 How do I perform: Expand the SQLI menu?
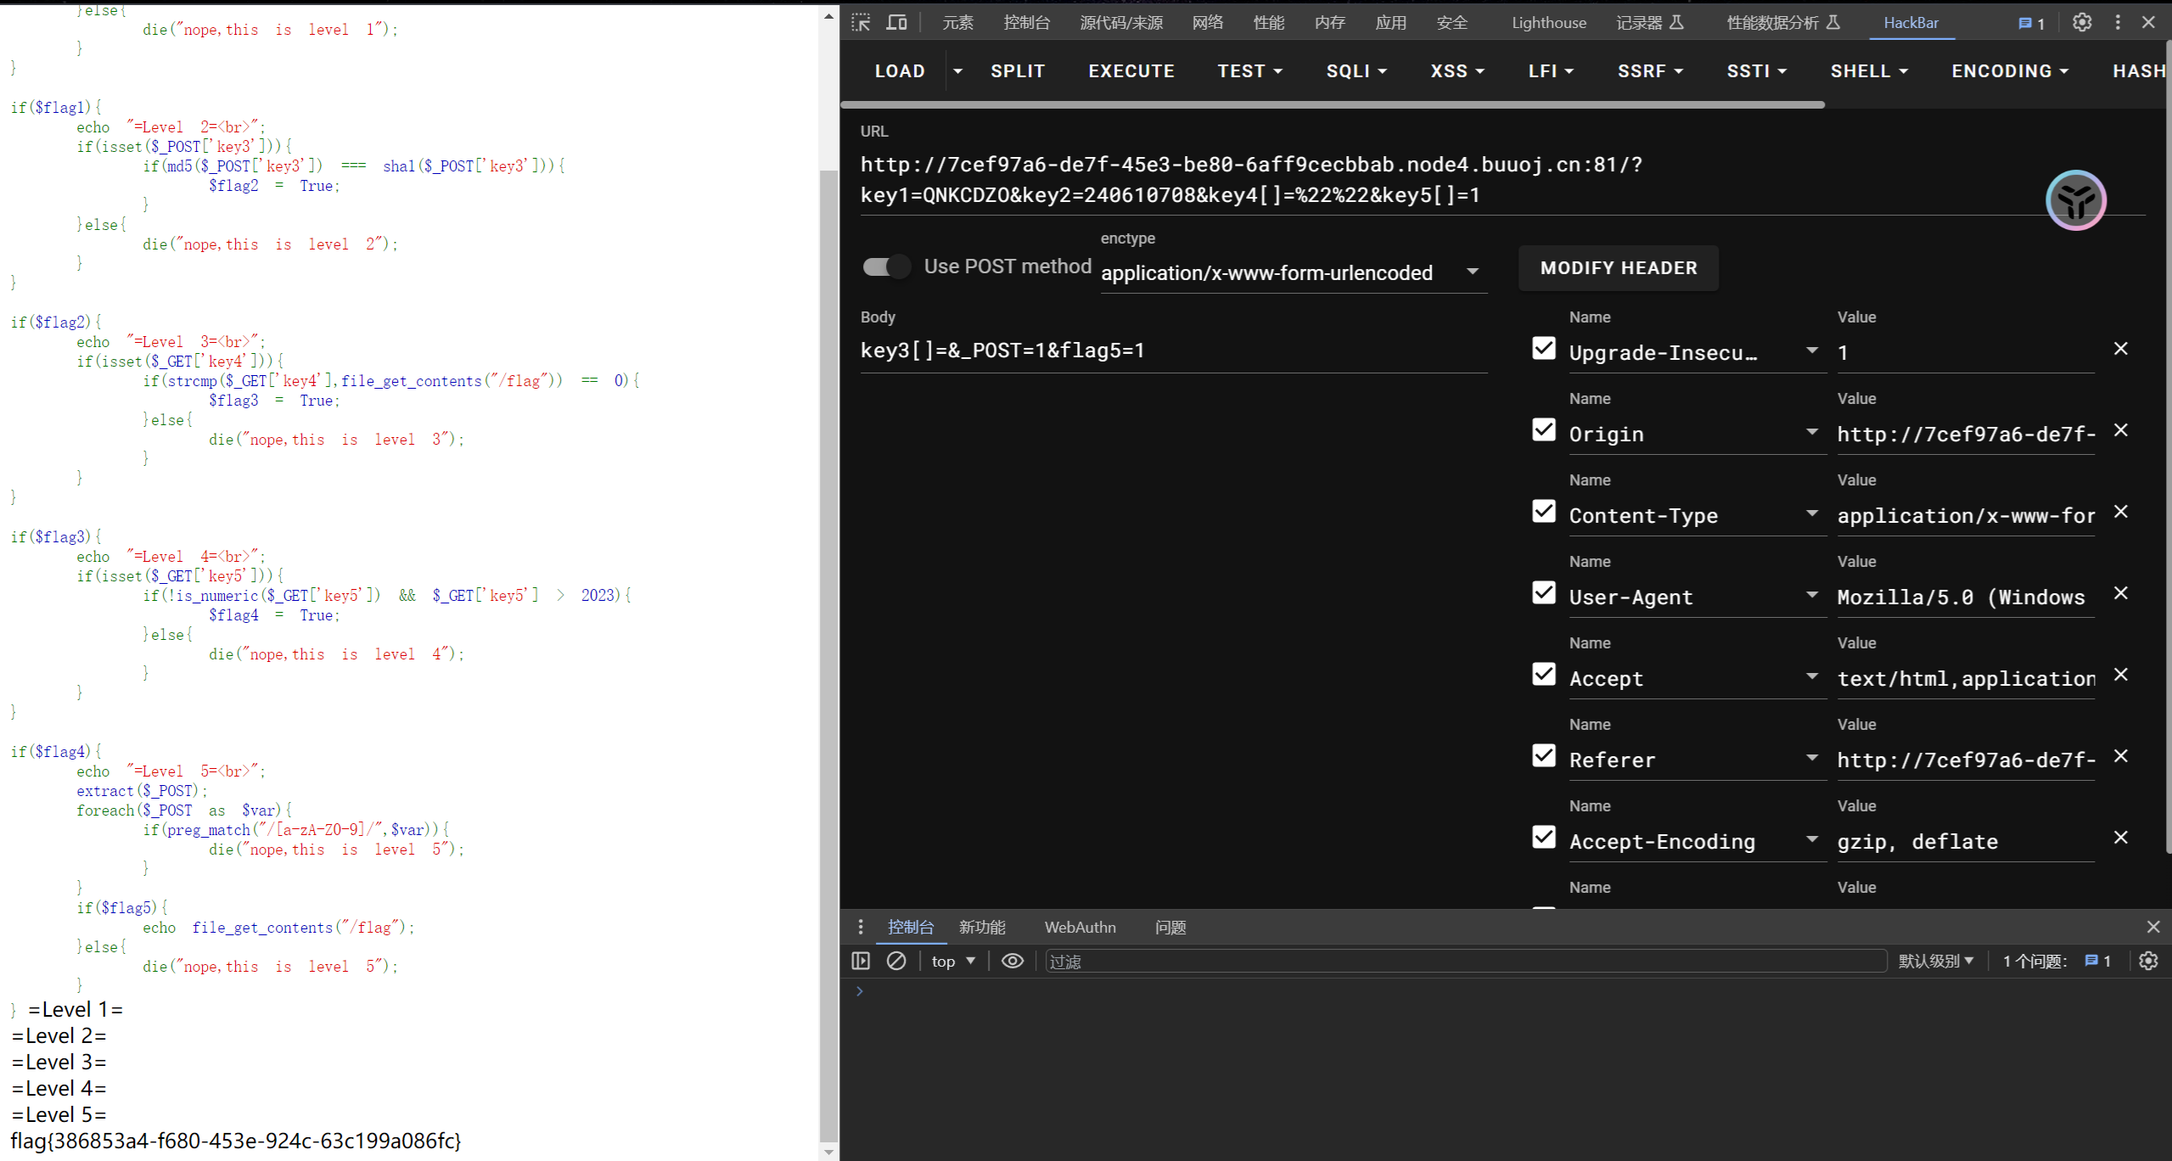tap(1356, 71)
